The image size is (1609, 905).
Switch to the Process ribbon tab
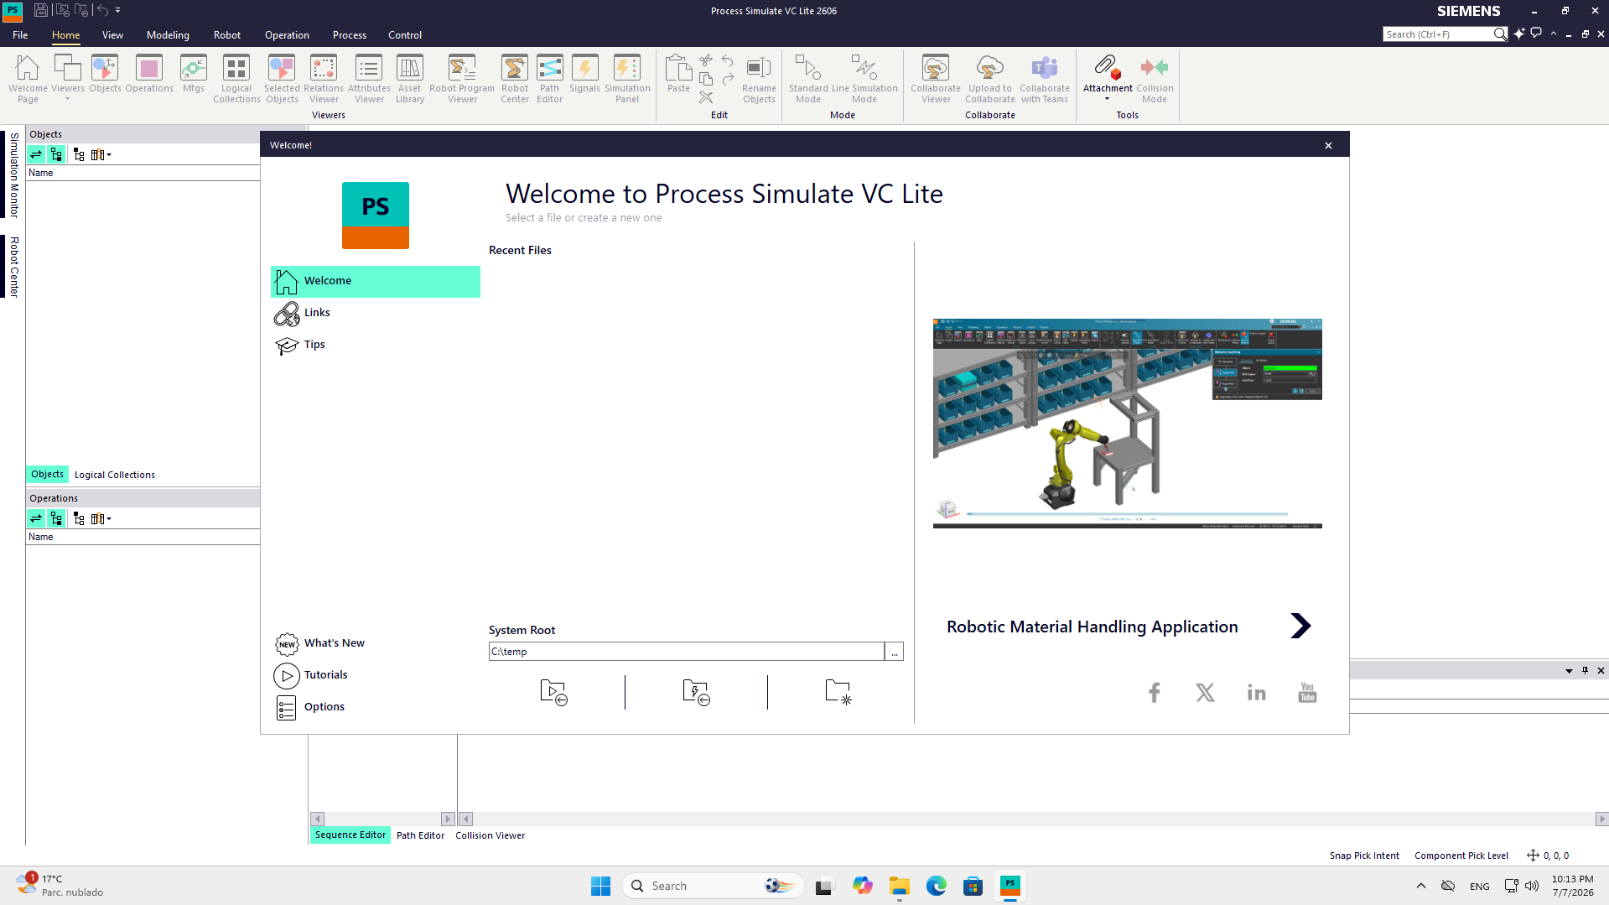click(350, 35)
